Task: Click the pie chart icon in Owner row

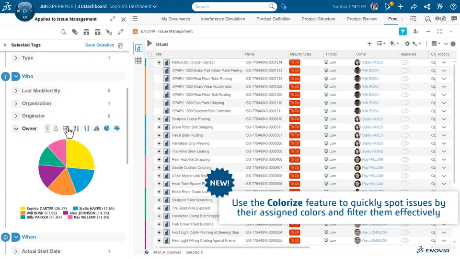Action: (107, 129)
